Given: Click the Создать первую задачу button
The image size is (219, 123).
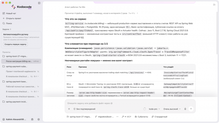Looking at the screenshot, I should [x=15, y=44].
